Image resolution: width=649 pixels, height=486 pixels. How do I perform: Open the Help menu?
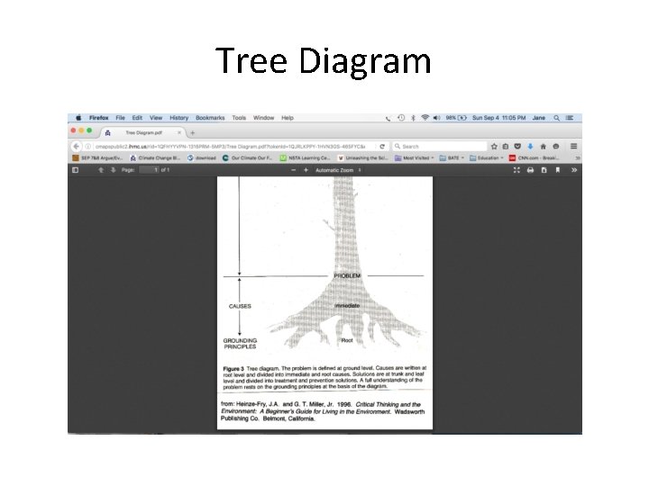(288, 118)
